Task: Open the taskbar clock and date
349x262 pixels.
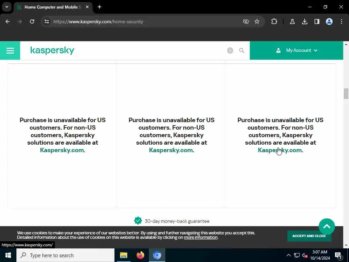Action: [x=320, y=255]
